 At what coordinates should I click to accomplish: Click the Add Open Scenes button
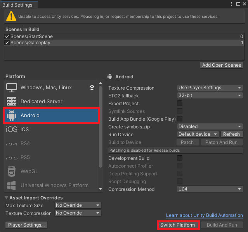[222, 65]
